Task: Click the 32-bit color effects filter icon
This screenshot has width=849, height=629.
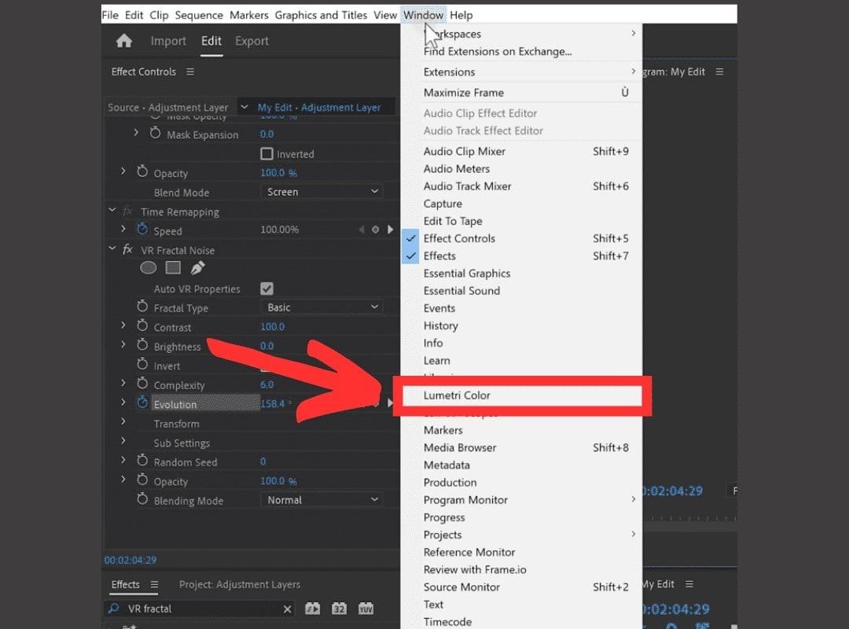Action: 339,609
